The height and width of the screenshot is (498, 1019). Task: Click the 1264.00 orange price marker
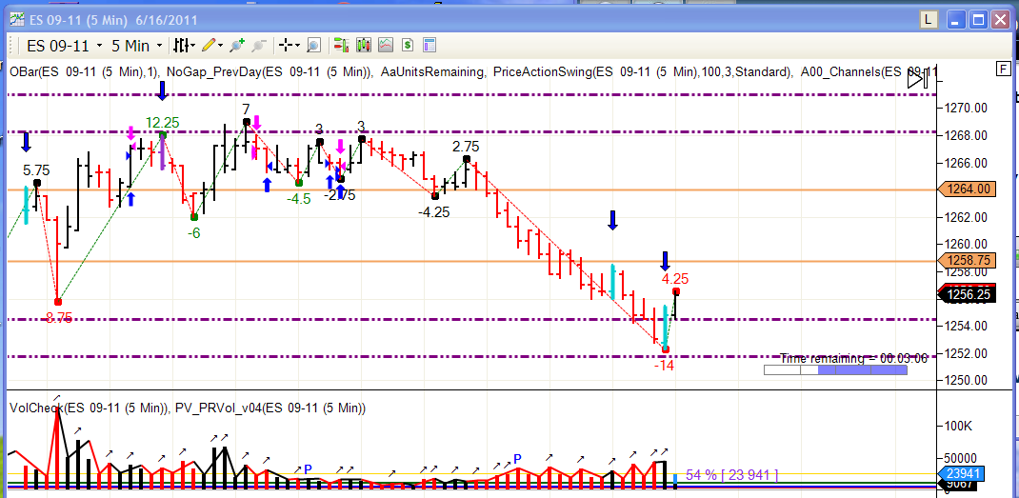click(967, 189)
